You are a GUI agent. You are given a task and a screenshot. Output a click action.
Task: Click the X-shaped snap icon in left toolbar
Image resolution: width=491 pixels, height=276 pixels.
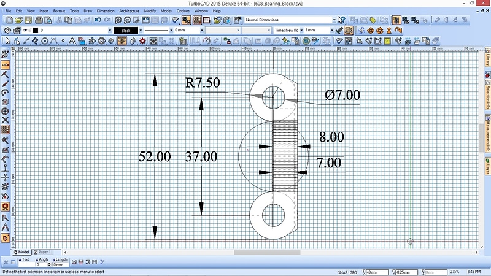6,120
